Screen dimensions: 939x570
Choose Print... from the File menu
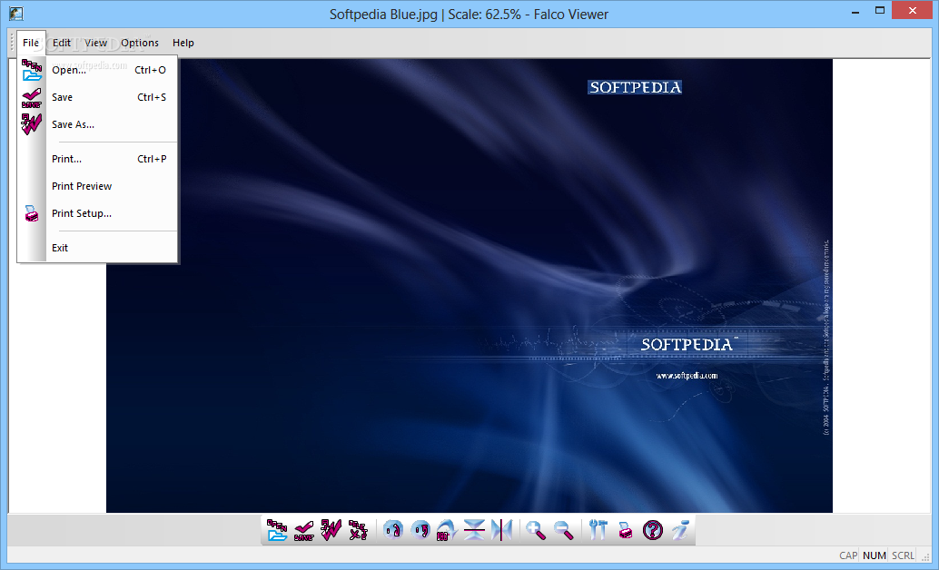click(x=97, y=159)
